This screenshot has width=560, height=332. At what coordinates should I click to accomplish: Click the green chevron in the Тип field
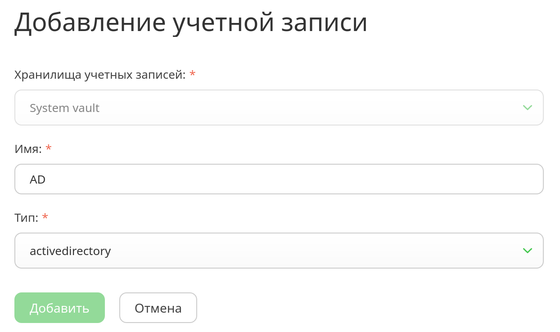(527, 251)
